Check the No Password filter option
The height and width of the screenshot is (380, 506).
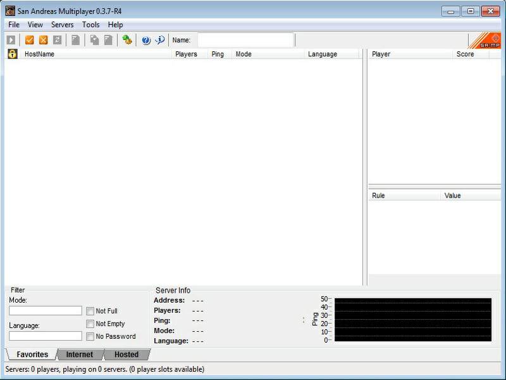(90, 336)
